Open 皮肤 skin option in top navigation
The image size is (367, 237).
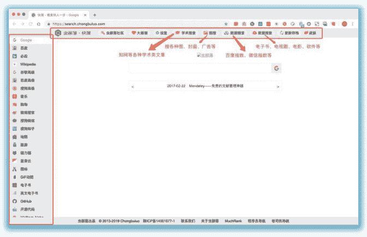(x=310, y=33)
